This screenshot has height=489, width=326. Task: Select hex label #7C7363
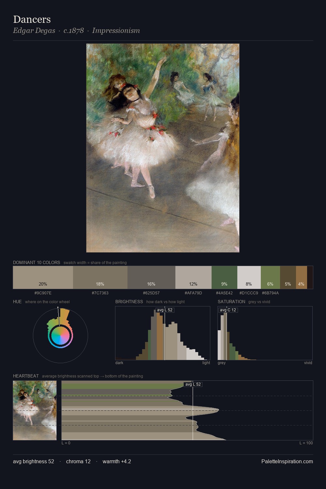click(100, 293)
